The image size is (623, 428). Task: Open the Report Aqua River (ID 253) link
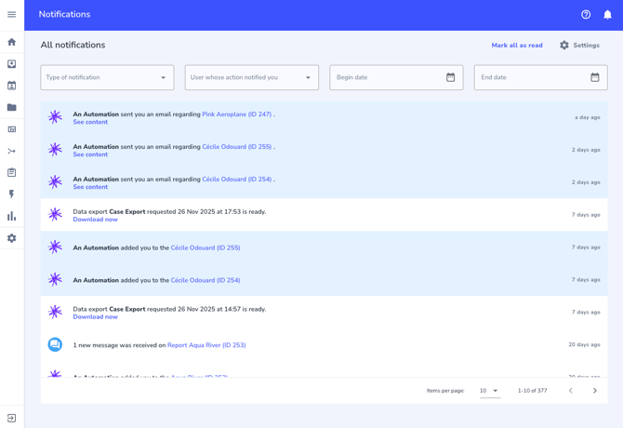click(206, 345)
